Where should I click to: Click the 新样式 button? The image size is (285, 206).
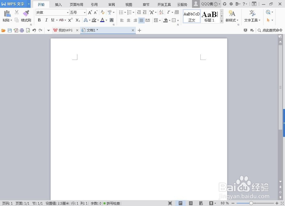tap(232, 16)
